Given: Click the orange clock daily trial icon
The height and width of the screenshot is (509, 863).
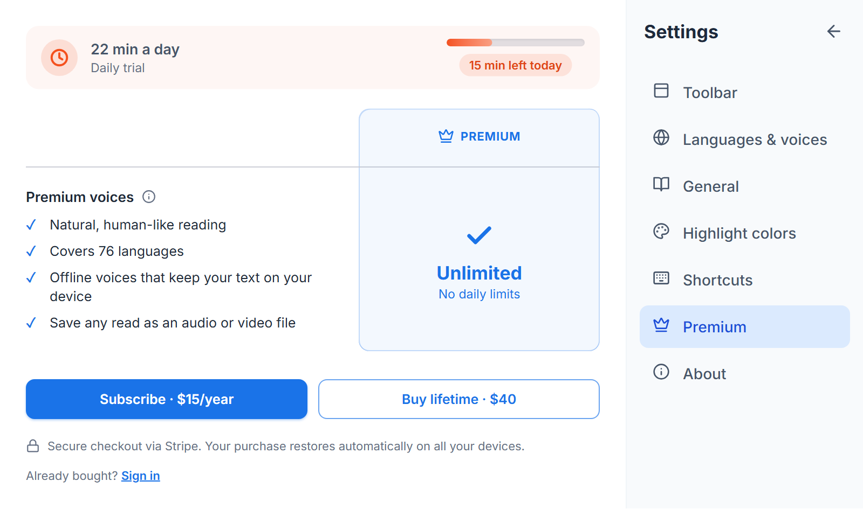Looking at the screenshot, I should click(59, 57).
